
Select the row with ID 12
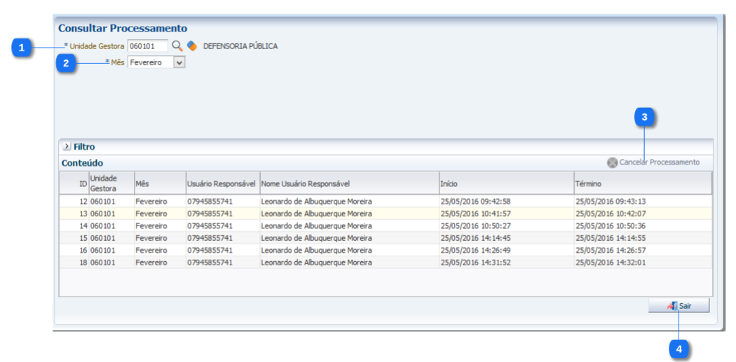[316, 202]
